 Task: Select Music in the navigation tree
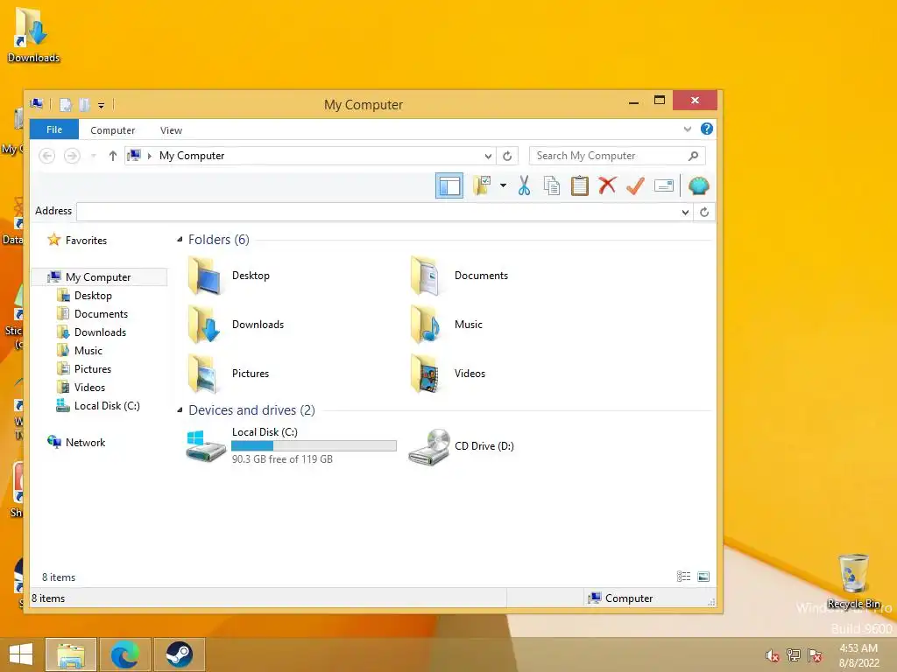click(x=88, y=350)
